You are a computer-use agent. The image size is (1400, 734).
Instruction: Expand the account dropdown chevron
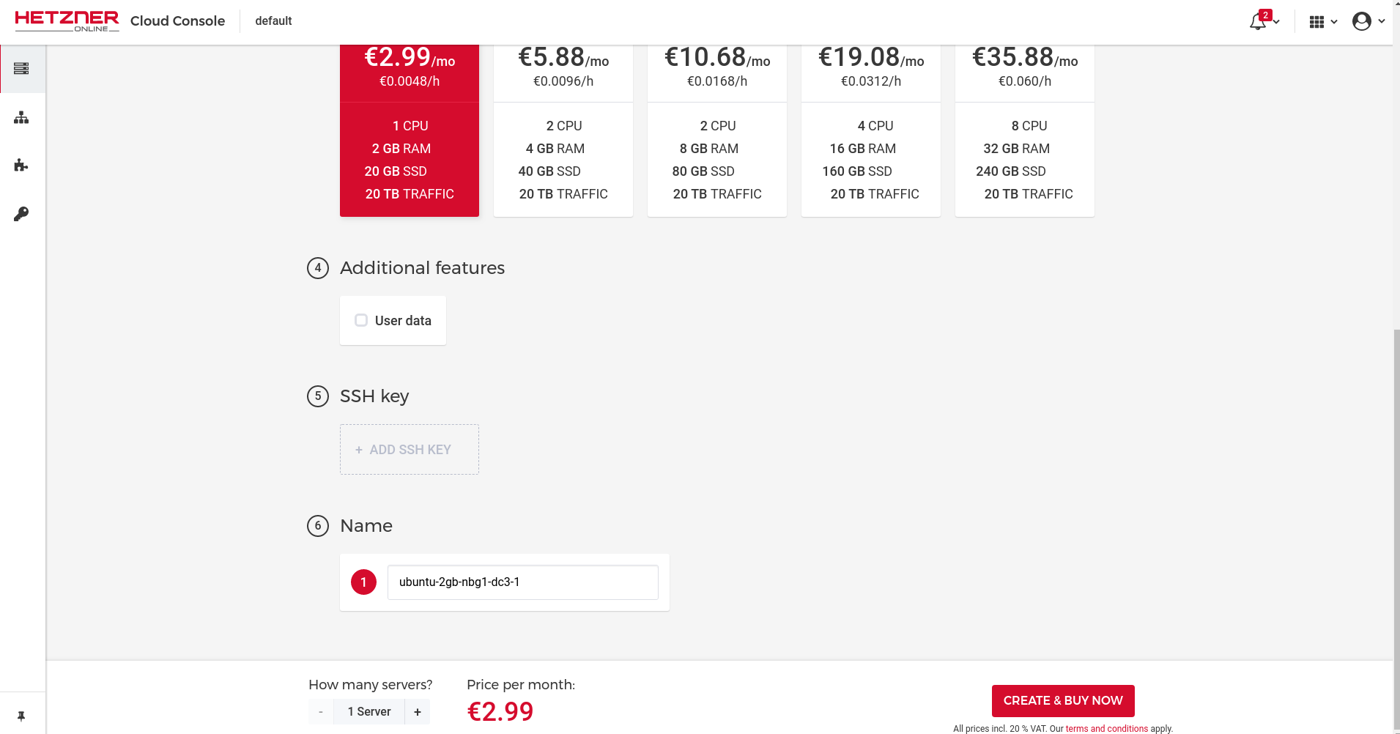1382,21
